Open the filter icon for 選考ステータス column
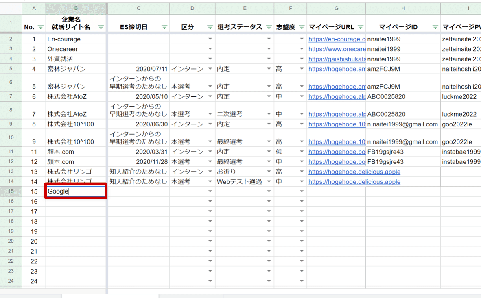The width and height of the screenshot is (481, 298). click(269, 27)
